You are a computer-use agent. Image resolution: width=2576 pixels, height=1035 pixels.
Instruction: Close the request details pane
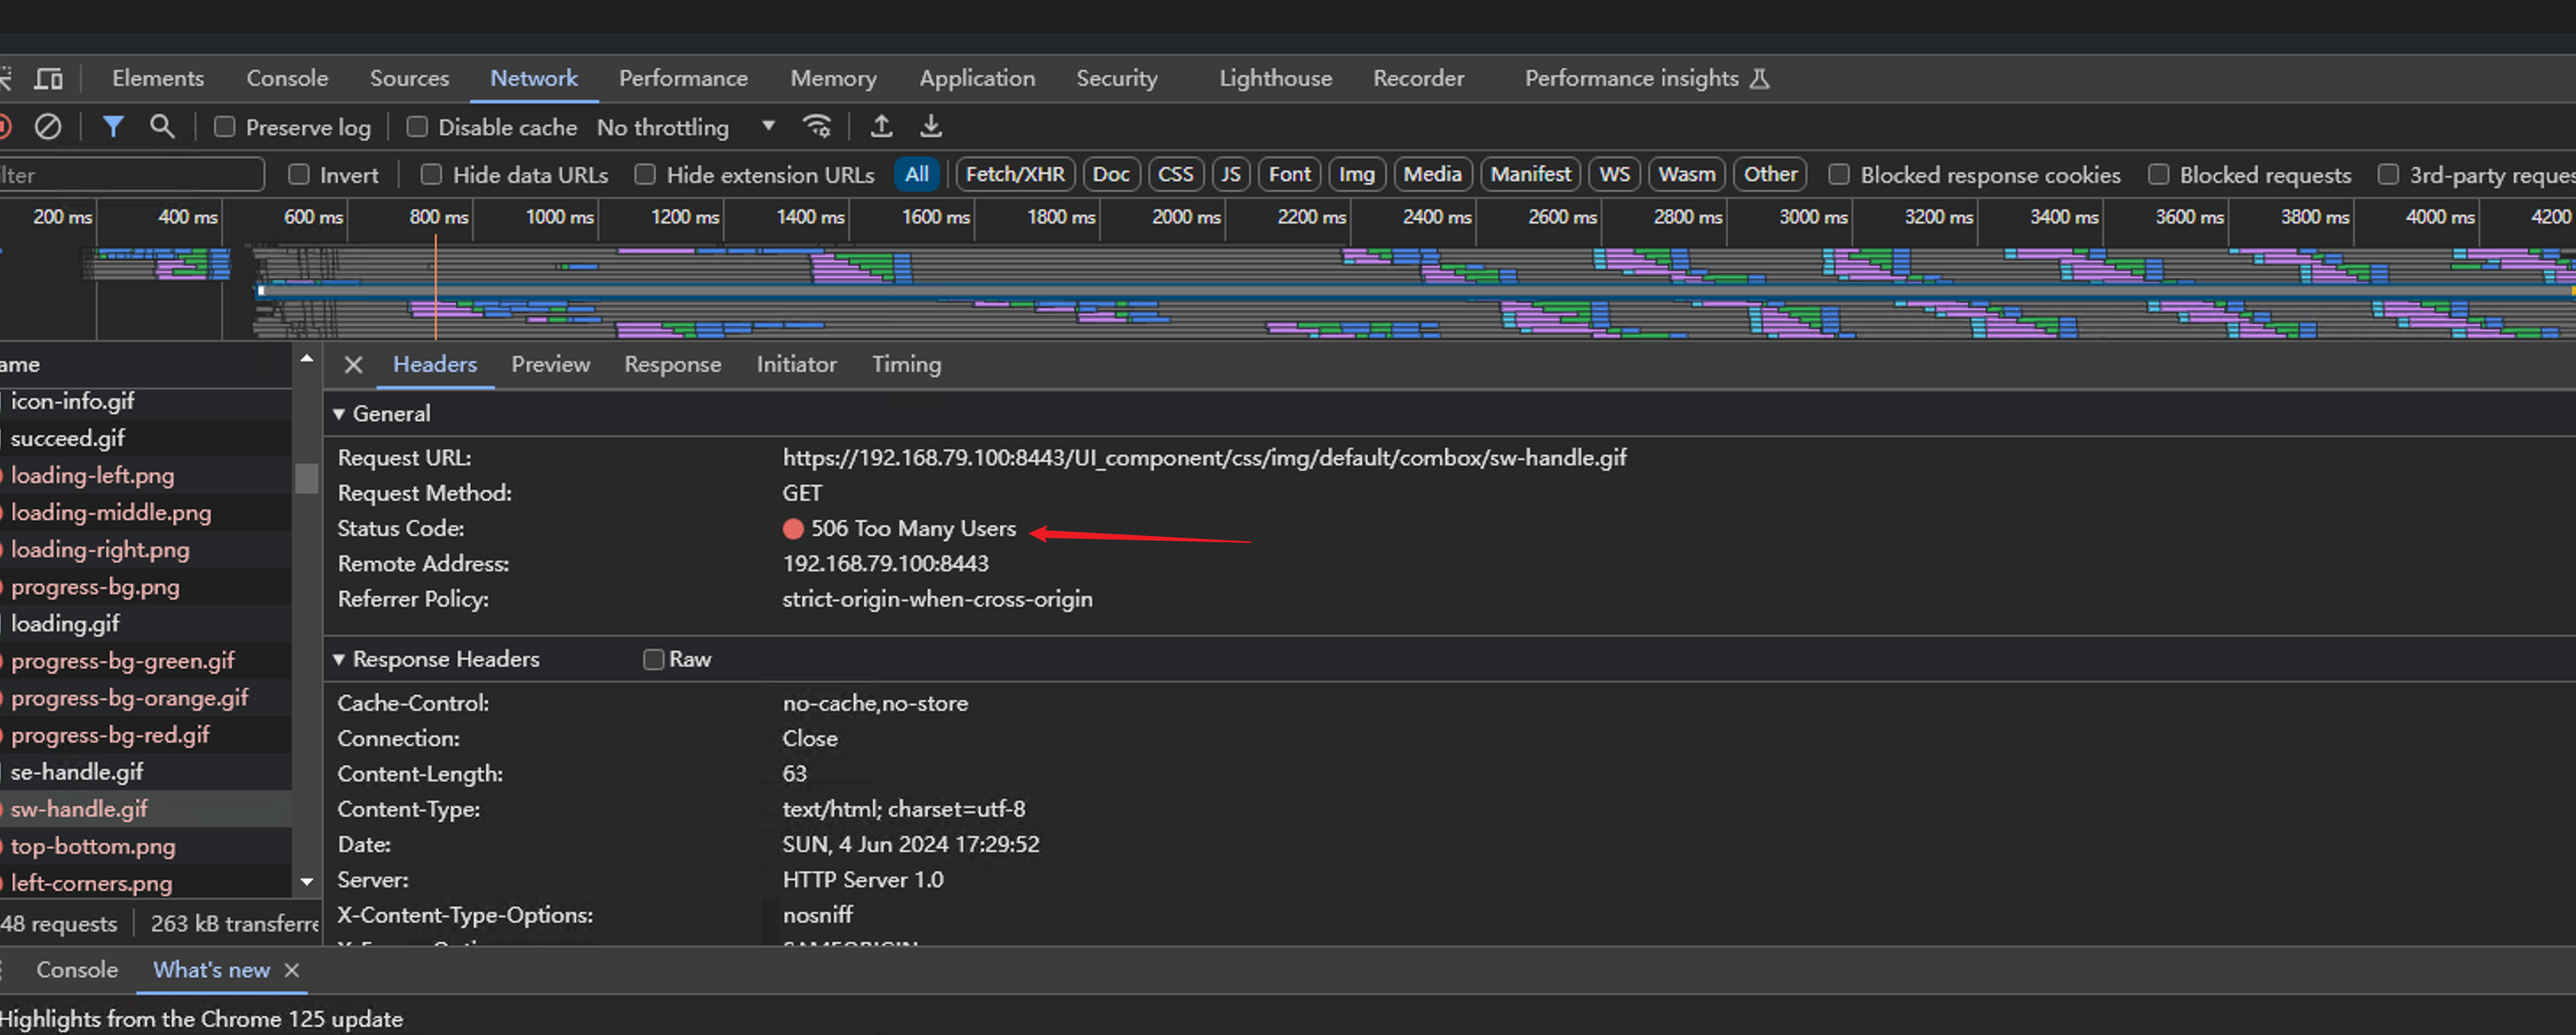[x=353, y=364]
